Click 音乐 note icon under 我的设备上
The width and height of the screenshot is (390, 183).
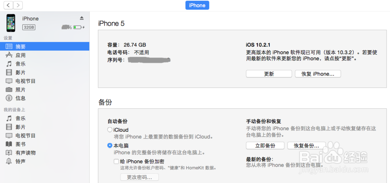9,119
